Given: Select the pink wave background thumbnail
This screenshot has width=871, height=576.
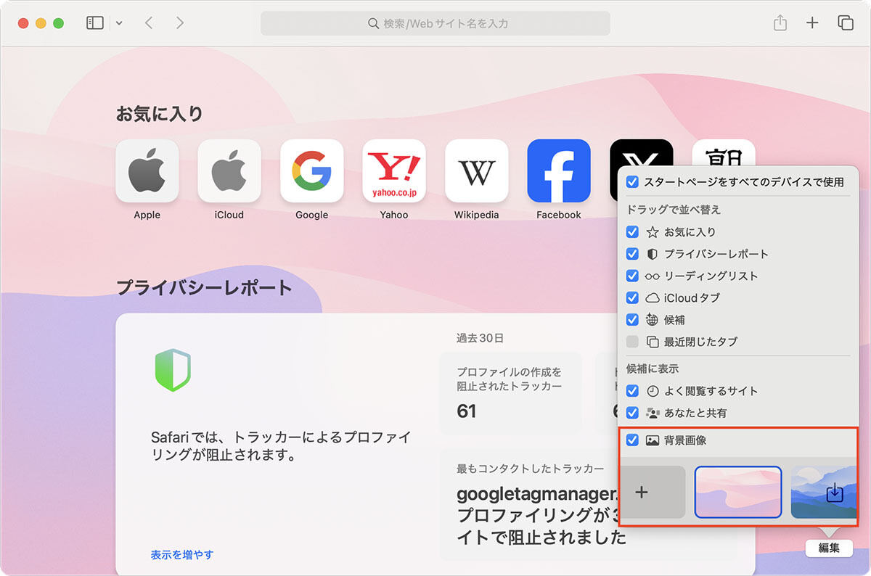Looking at the screenshot, I should pos(738,492).
